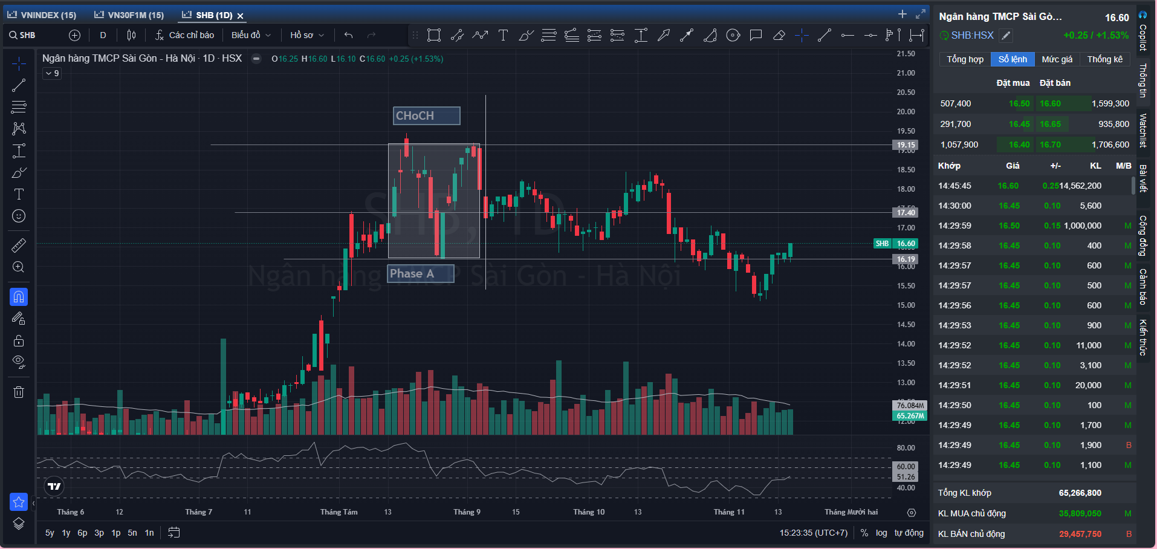Switch to the VN30F1M (15) chart tab
This screenshot has height=549, width=1157.
(x=129, y=15)
